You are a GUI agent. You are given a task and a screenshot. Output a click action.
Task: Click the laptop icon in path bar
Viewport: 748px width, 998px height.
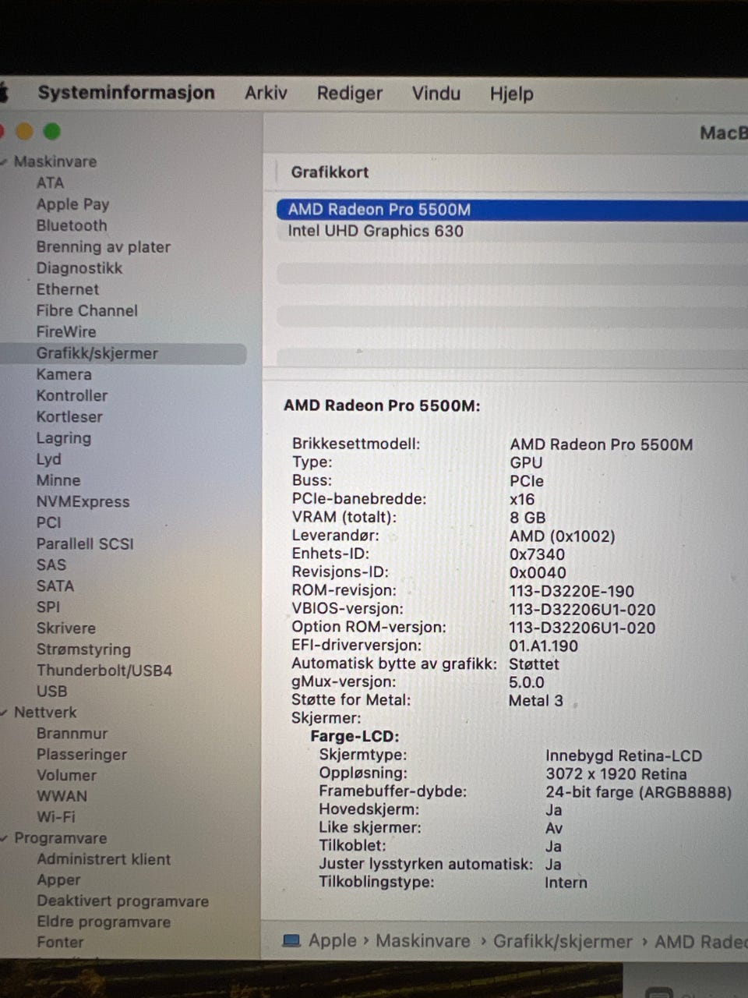coord(291,941)
